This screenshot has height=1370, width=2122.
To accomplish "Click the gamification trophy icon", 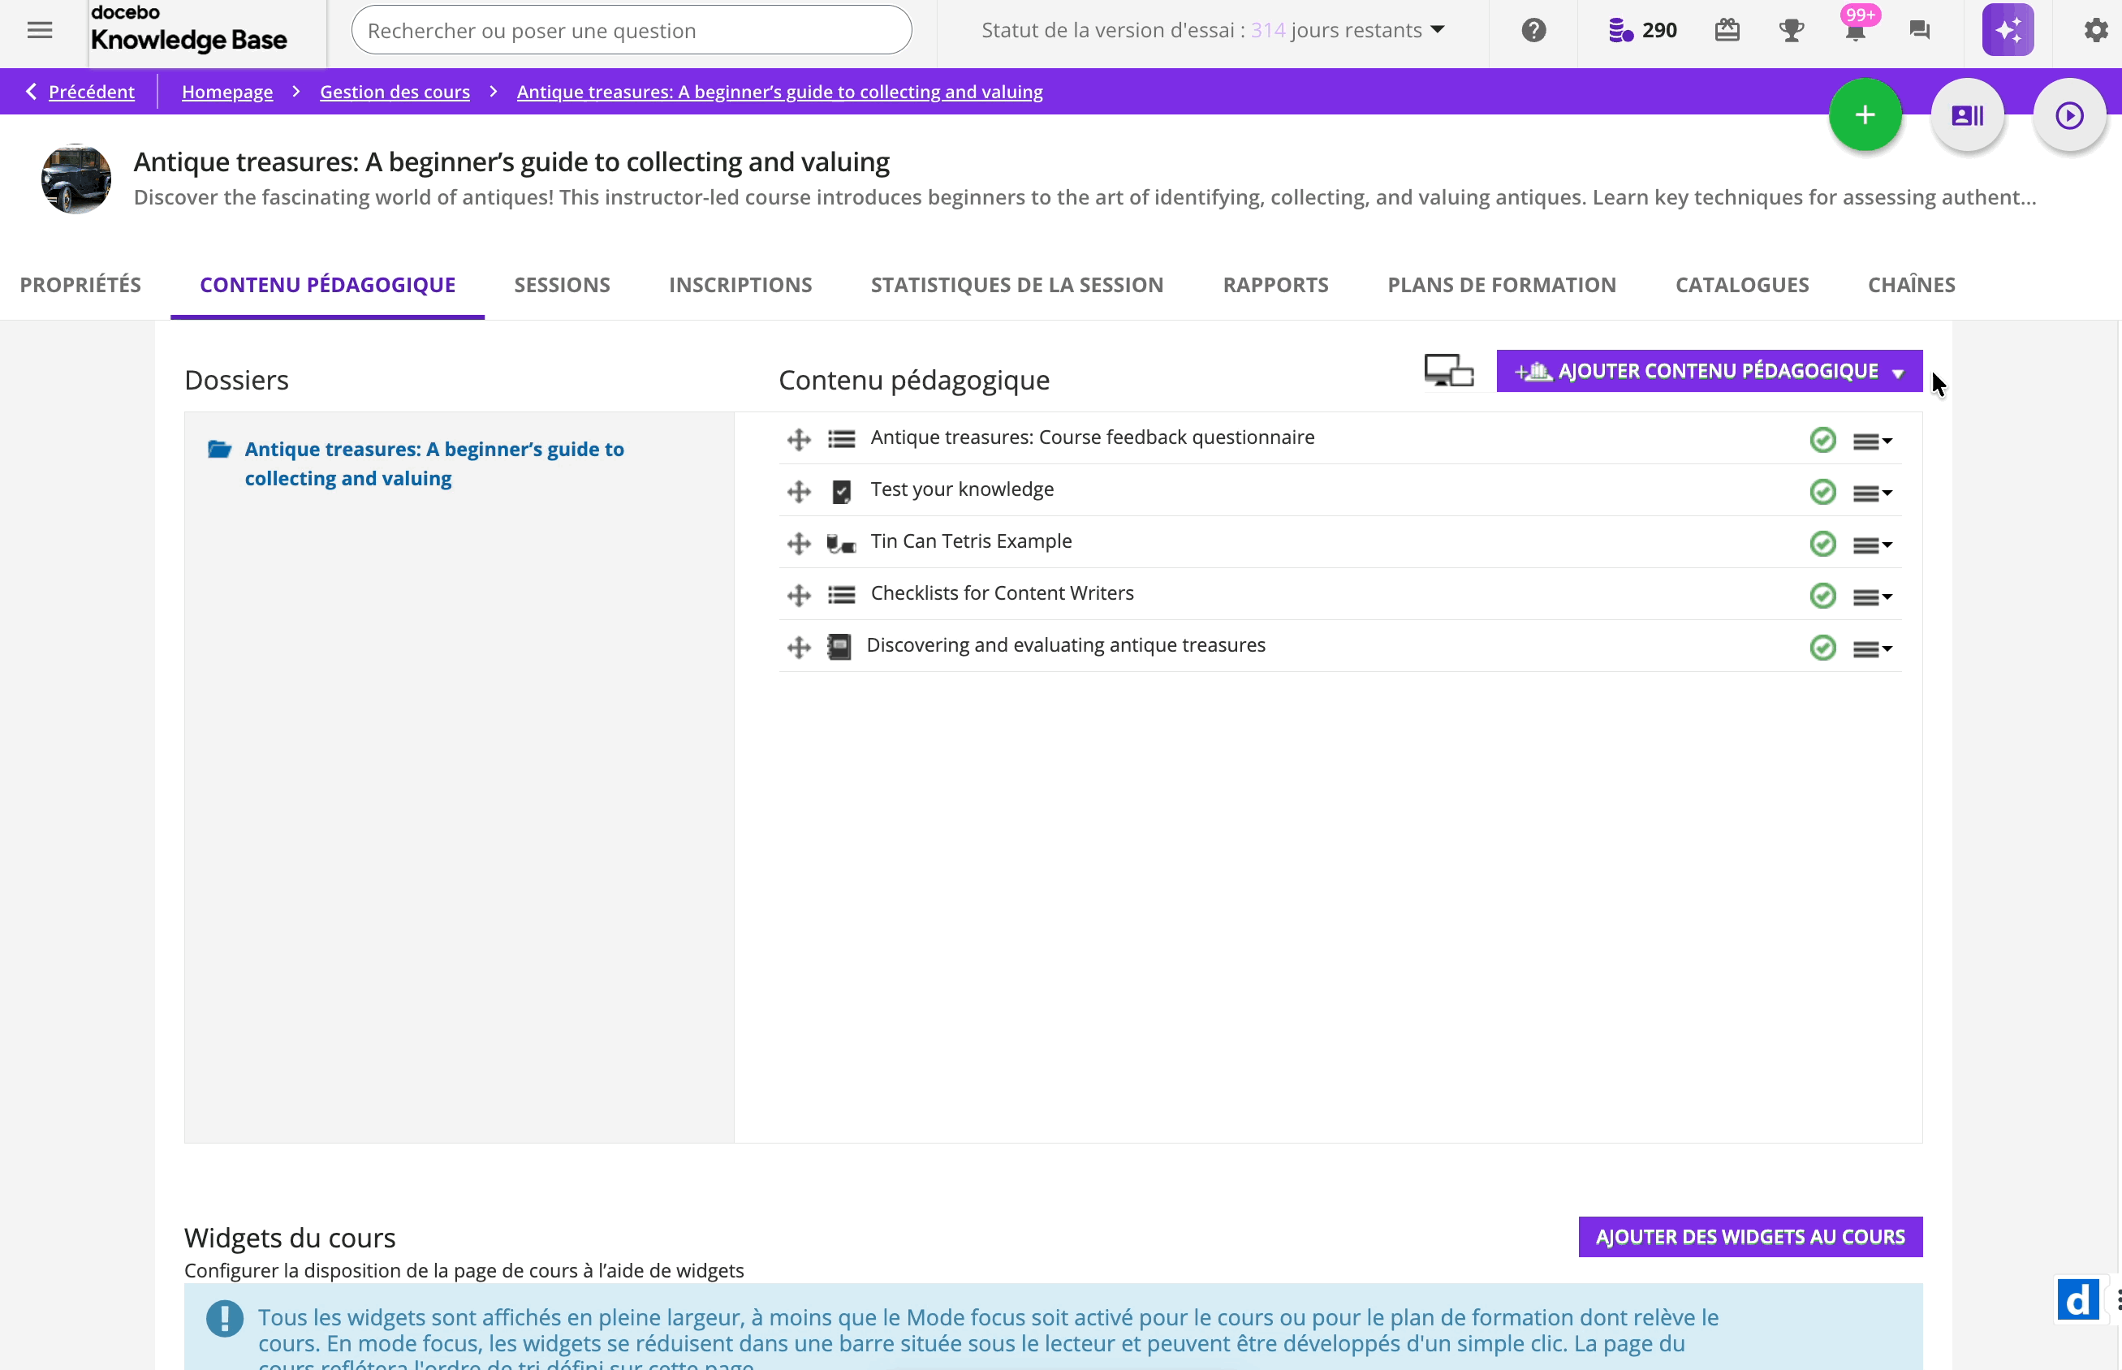I will [x=1791, y=30].
